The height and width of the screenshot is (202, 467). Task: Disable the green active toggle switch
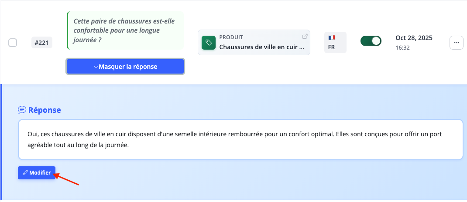[x=371, y=41]
